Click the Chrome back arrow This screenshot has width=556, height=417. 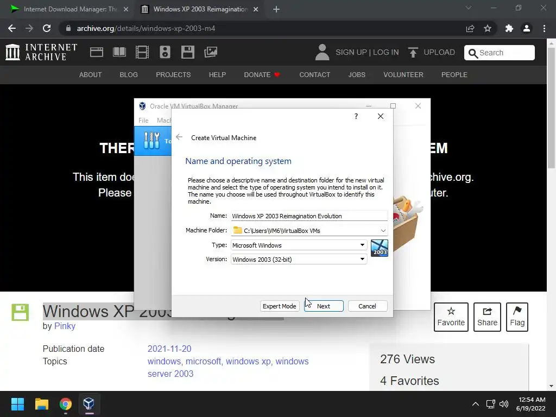click(12, 28)
